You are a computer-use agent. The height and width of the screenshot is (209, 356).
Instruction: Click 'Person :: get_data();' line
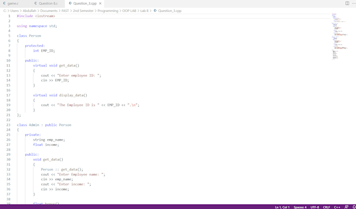(x=62, y=169)
